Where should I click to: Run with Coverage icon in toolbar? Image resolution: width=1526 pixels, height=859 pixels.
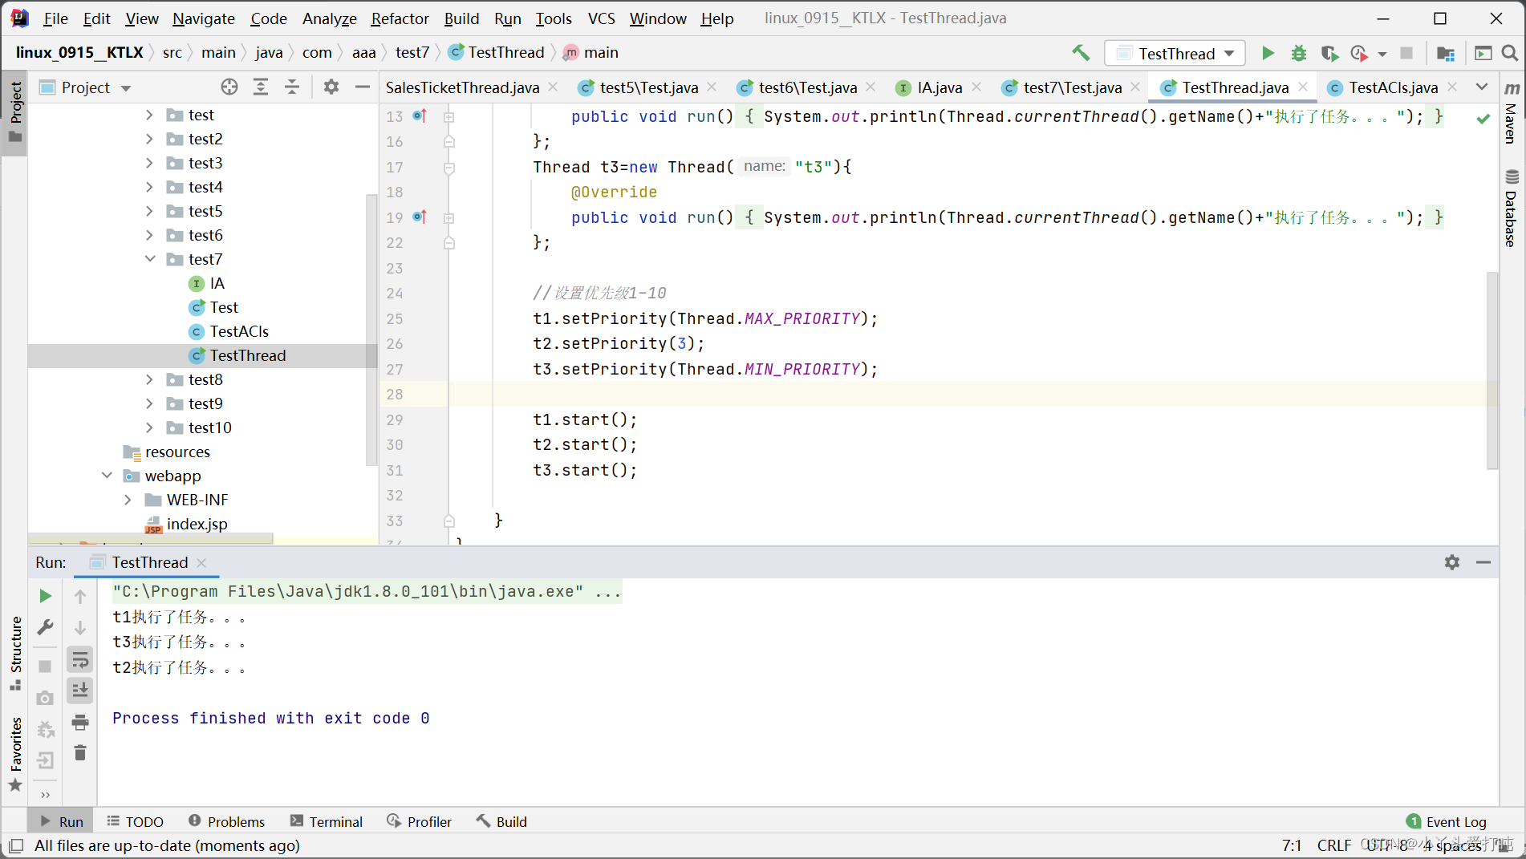pos(1329,53)
